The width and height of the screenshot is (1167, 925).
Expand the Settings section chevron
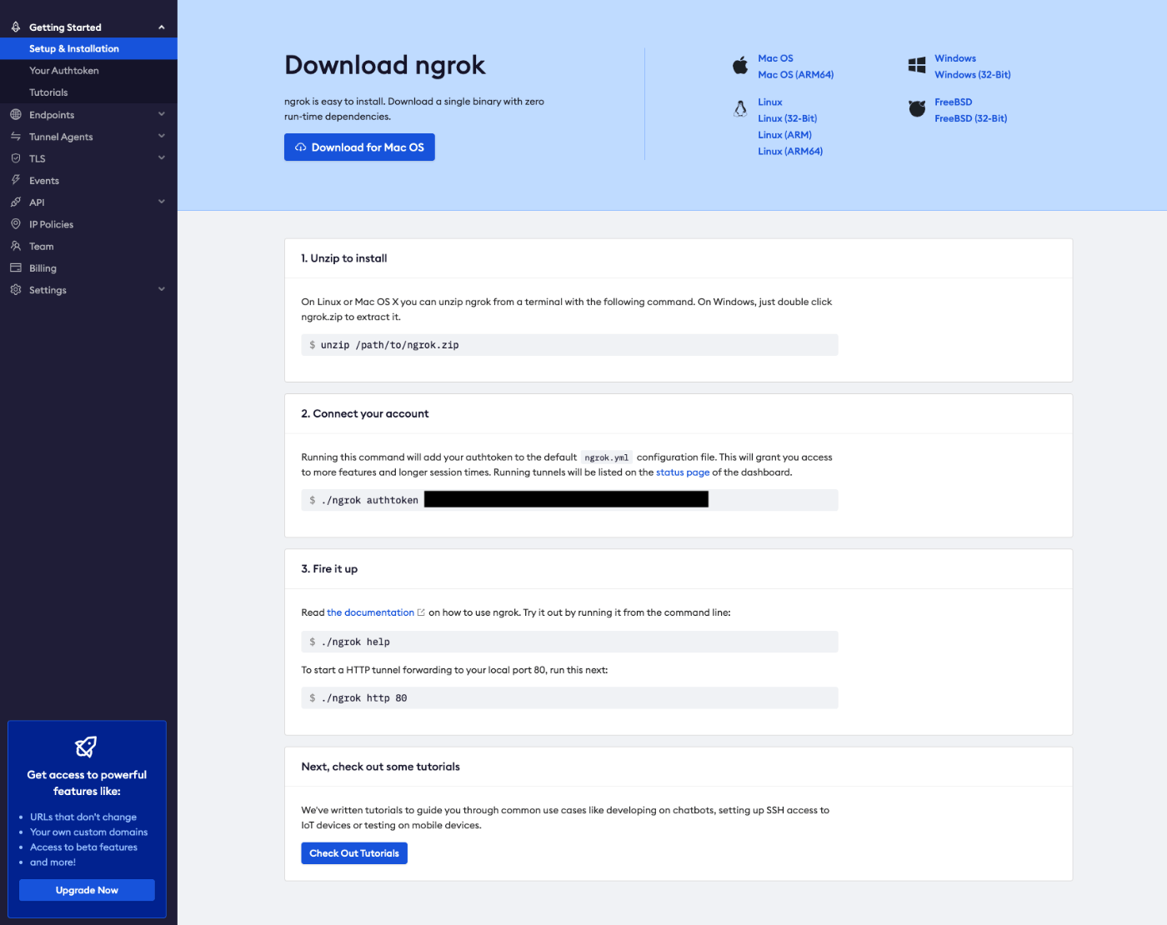(x=162, y=289)
